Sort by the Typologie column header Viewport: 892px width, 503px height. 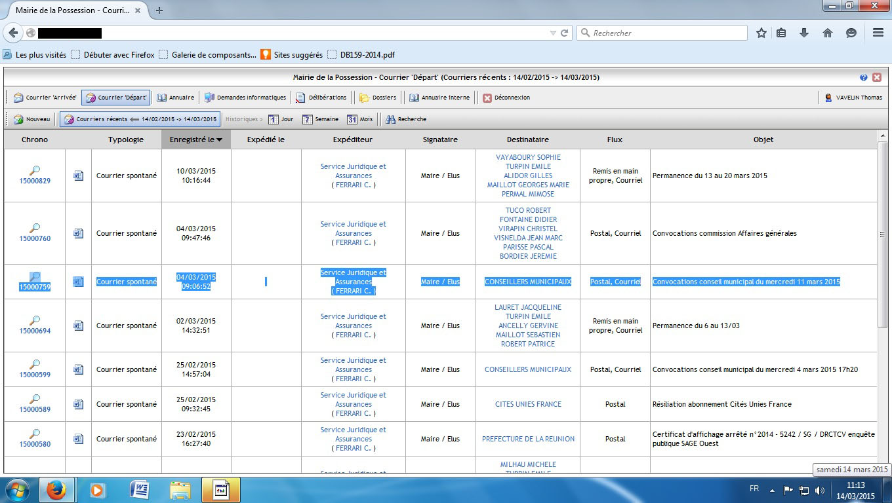click(126, 140)
